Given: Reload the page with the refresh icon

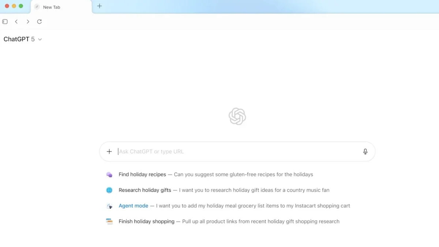Looking at the screenshot, I should point(40,22).
